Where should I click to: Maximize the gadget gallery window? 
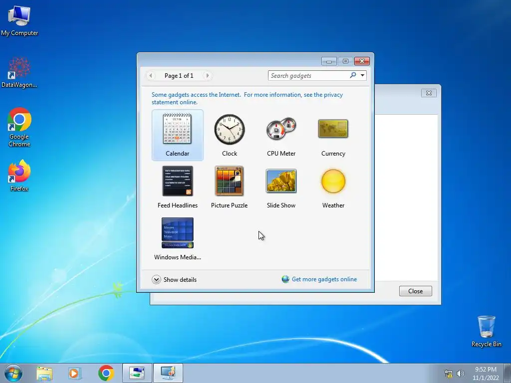tap(345, 61)
